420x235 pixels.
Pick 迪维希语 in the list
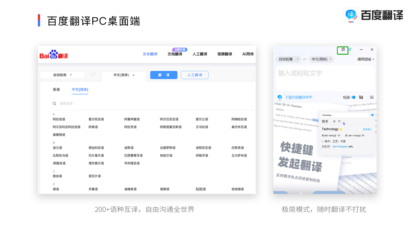pos(131,189)
